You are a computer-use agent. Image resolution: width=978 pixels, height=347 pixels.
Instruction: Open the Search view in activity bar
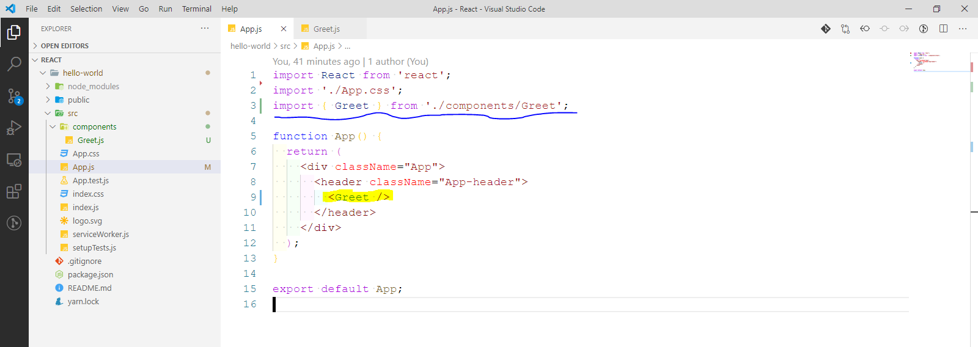(x=14, y=64)
